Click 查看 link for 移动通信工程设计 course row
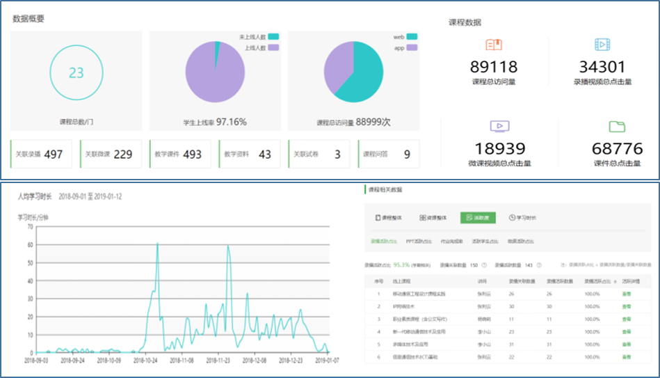Image resolution: width=660 pixels, height=378 pixels. 627,294
